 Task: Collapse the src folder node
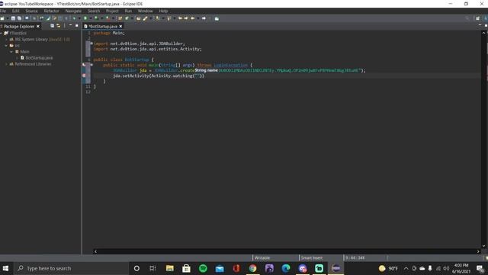pyautogui.click(x=7, y=46)
